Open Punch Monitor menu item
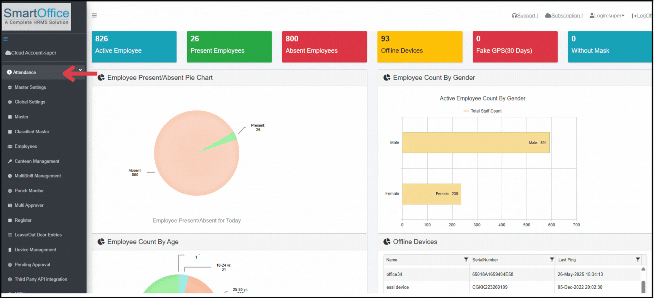The image size is (654, 298). point(29,191)
